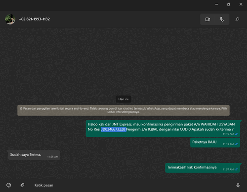247x192 pixels.
Task: Start a video call with the contact
Action: 207,19
